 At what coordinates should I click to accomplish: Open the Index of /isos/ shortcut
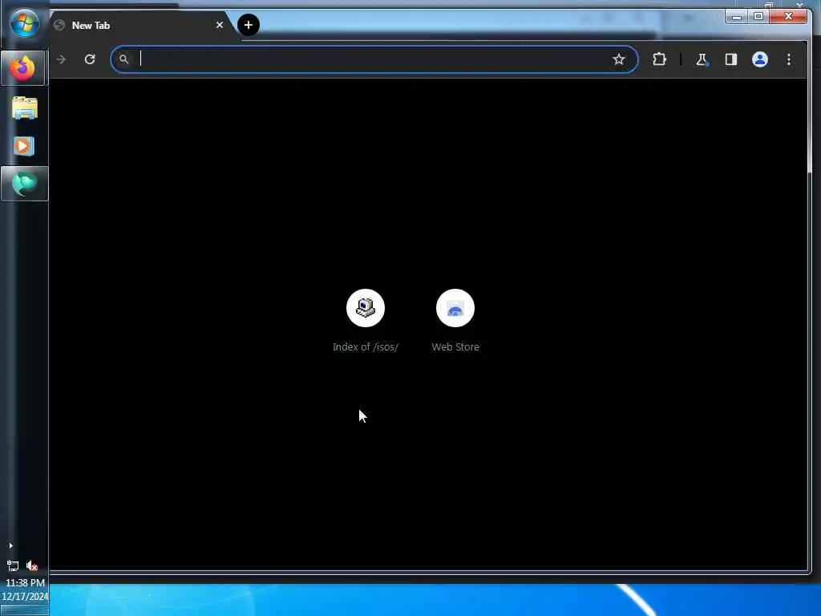366,308
